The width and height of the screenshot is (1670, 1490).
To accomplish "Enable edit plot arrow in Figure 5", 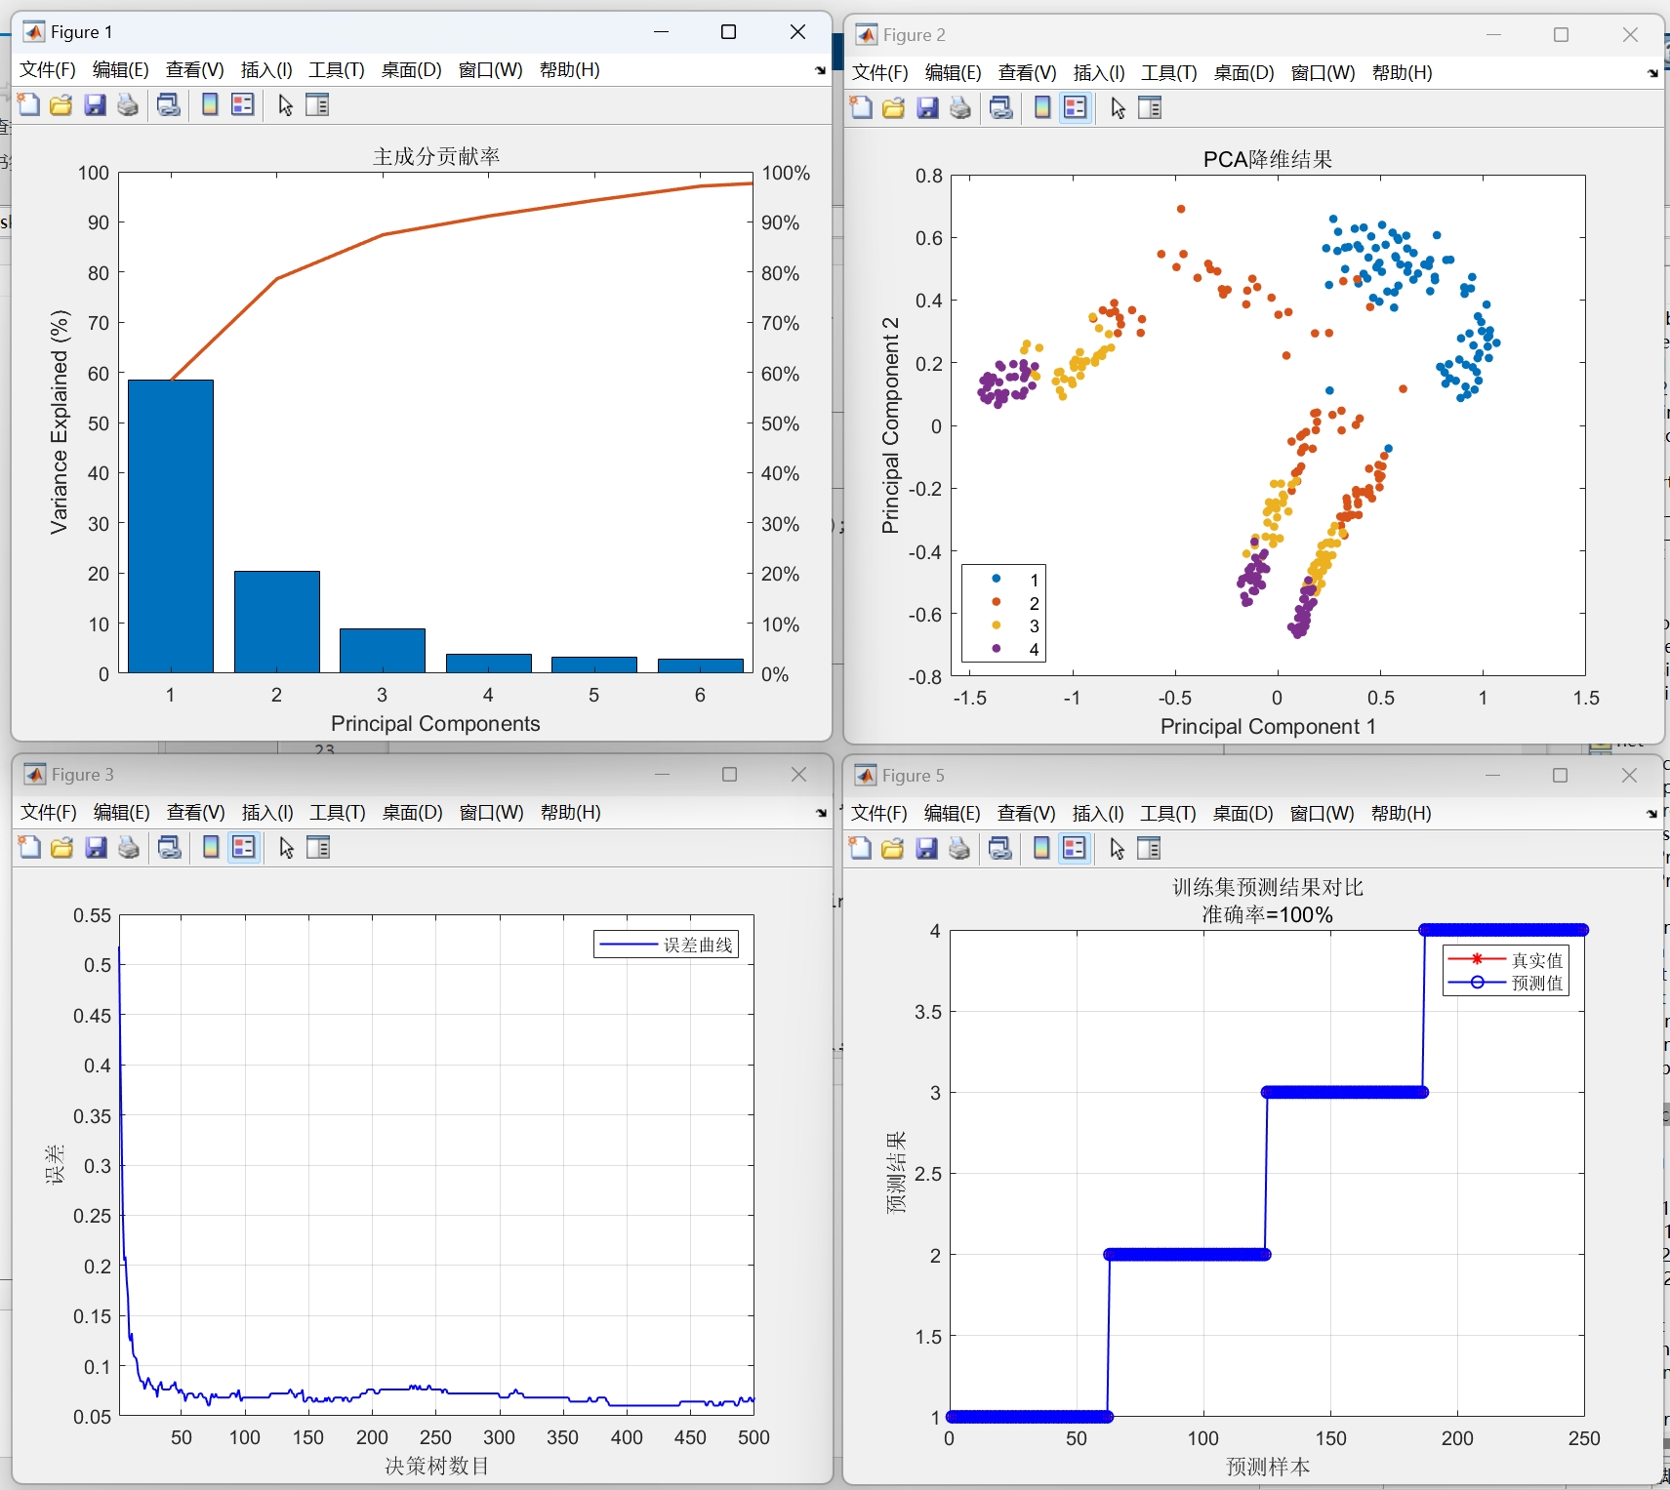I will click(1117, 848).
